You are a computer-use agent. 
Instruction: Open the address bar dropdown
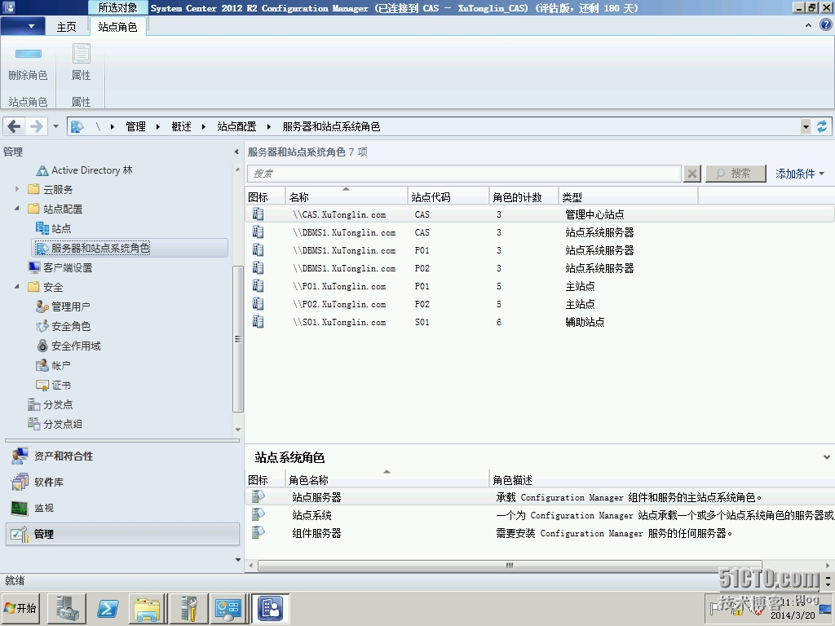pyautogui.click(x=806, y=126)
